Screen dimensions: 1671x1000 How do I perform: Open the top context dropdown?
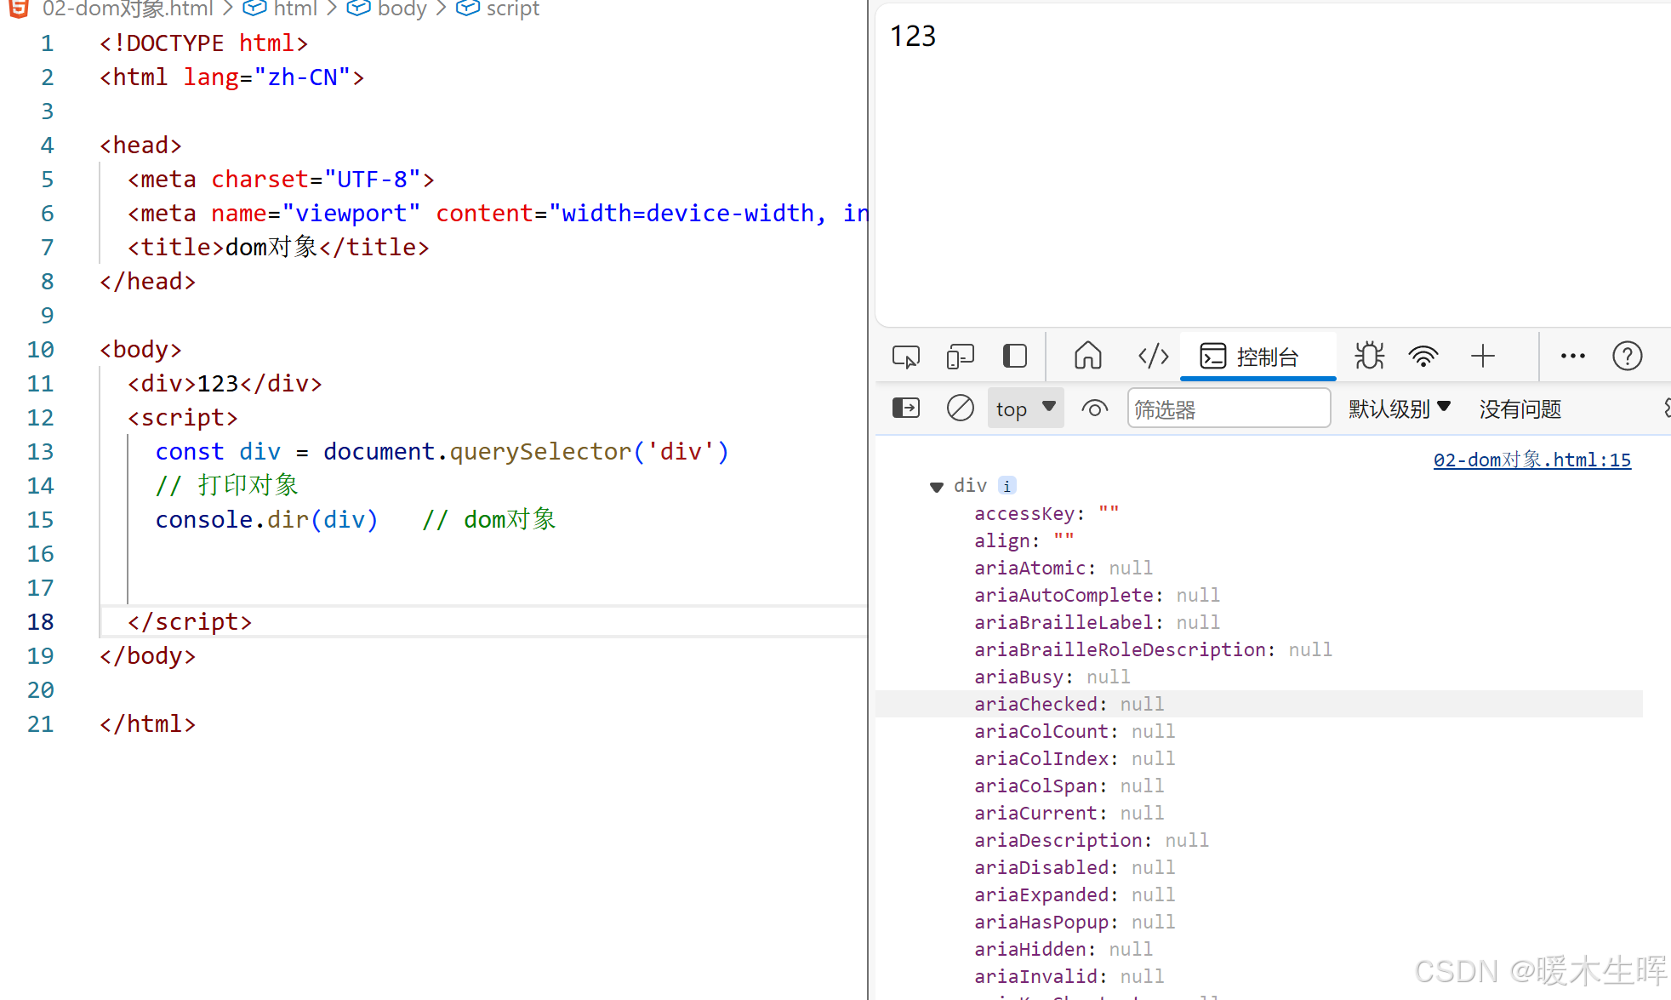point(1025,409)
